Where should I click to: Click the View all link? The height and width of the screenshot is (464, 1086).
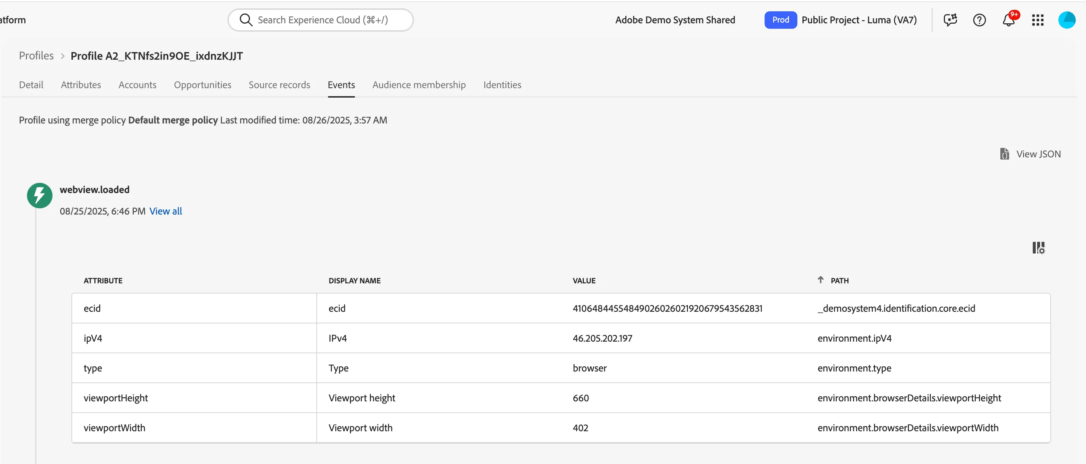click(166, 211)
